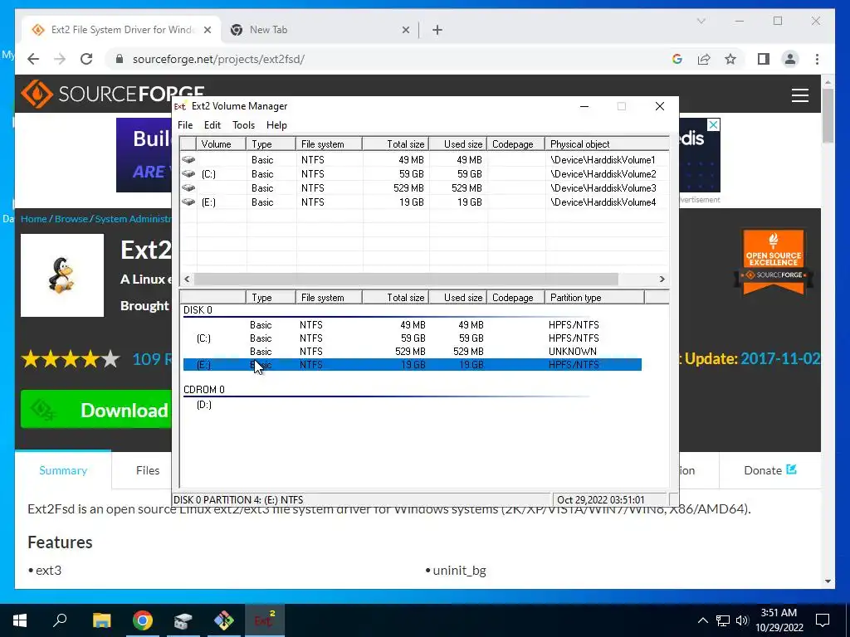Close the New Tab tab
Screen dimensions: 850x637
(x=405, y=30)
